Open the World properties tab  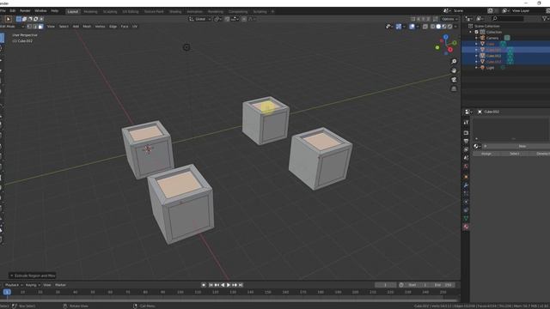466,167
